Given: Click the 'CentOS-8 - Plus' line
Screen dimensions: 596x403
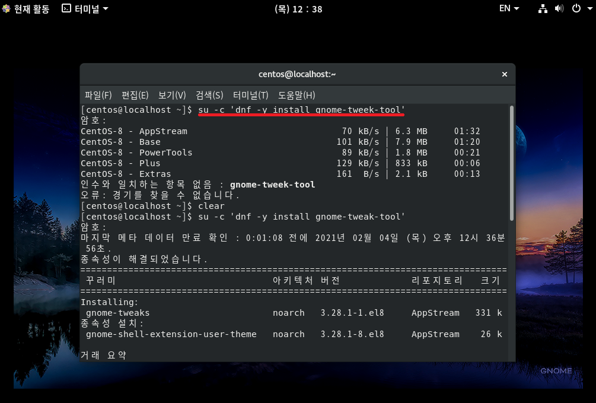Looking at the screenshot, I should coord(280,163).
